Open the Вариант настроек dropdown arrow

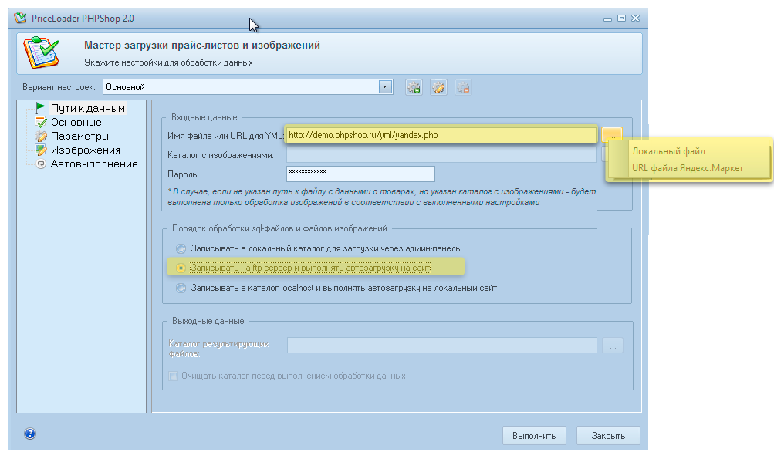click(386, 87)
